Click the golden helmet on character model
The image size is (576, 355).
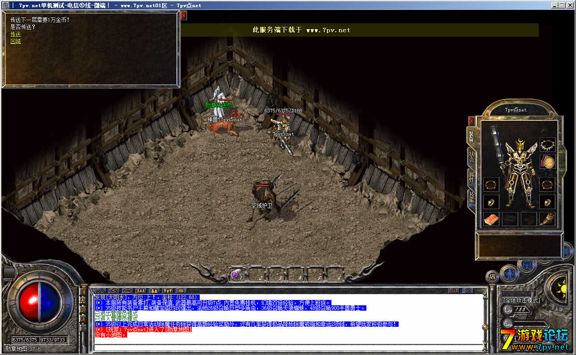click(520, 144)
